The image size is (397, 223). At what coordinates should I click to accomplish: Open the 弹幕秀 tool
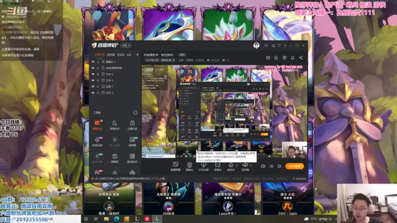[x=115, y=158]
